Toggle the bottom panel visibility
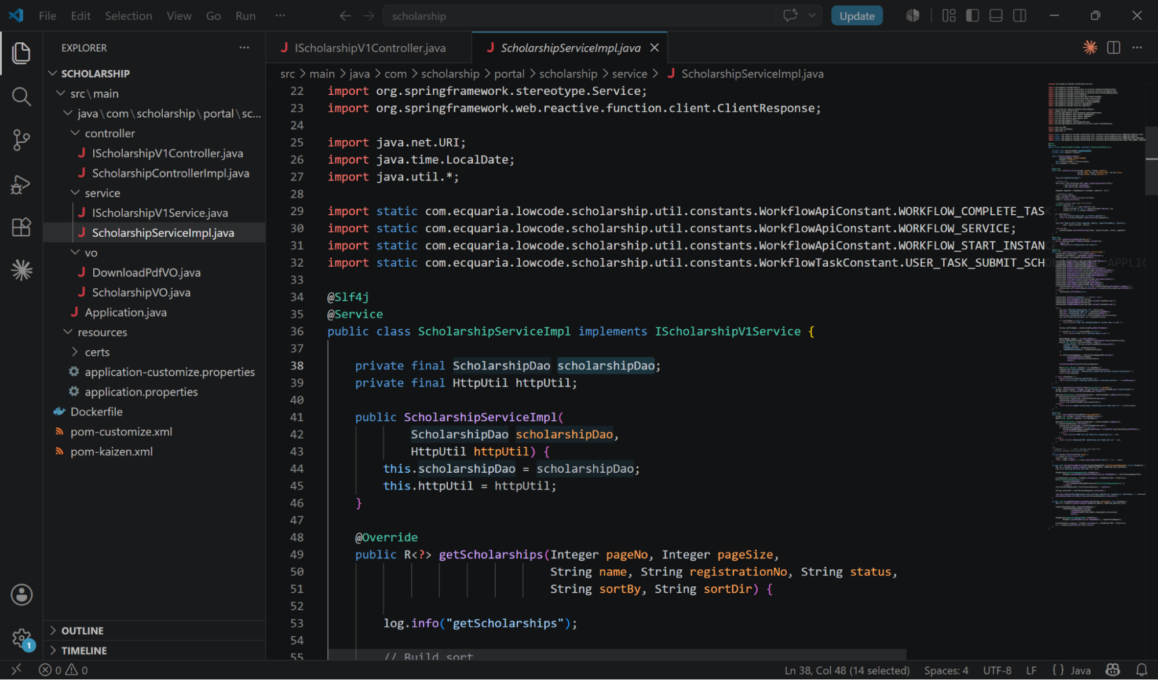Viewport: 1158px width, 680px height. [996, 16]
